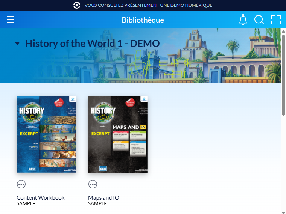Click the Maps and IO title text
Viewport: 286px width, 214px height.
pyautogui.click(x=103, y=197)
